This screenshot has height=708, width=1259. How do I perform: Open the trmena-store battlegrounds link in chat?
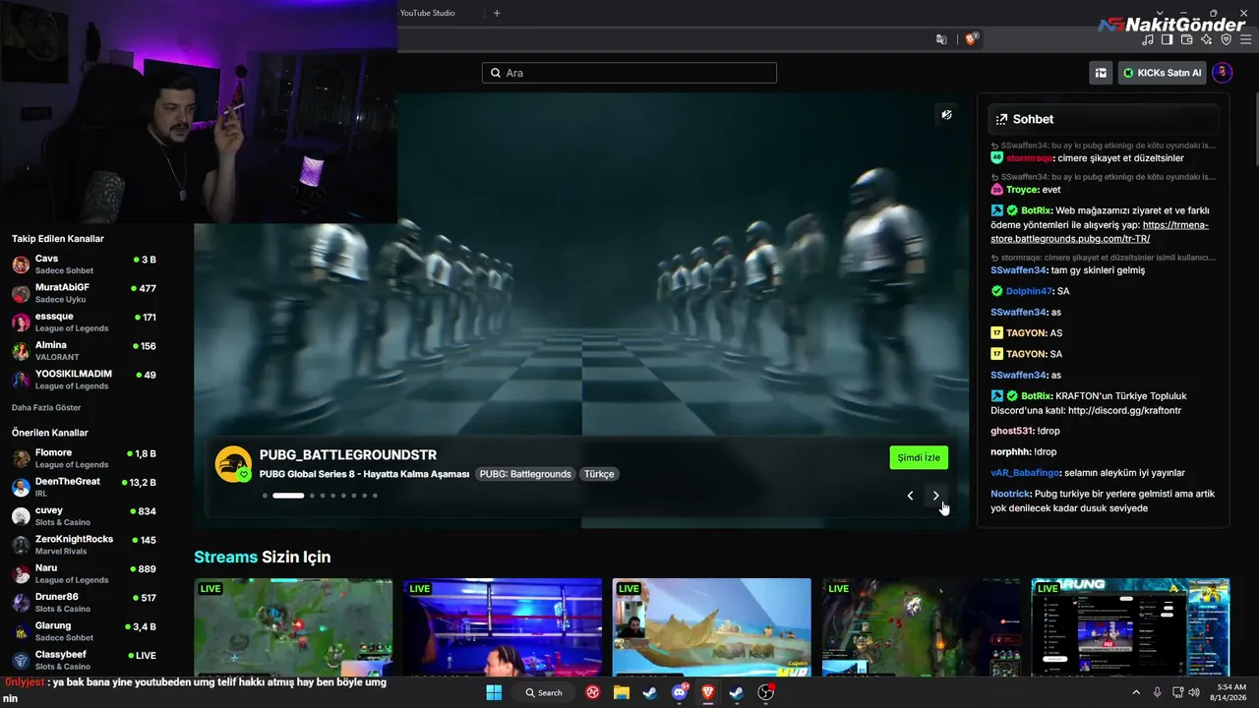[1100, 231]
